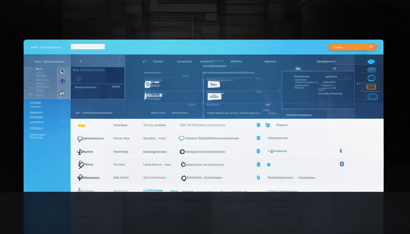Open the tab that begins with "S" in the dark header
This screenshot has width=410, height=234.
pyautogui.click(x=158, y=62)
